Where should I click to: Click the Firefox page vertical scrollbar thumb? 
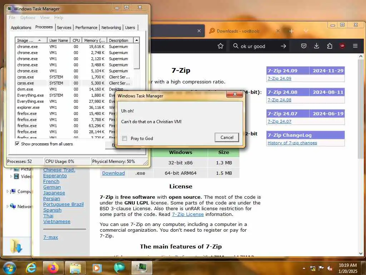point(361,109)
